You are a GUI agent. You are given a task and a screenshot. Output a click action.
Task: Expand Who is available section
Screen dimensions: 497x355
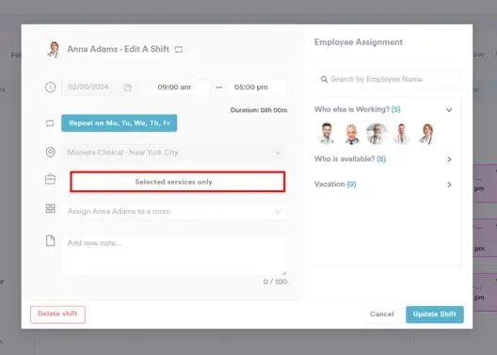449,159
